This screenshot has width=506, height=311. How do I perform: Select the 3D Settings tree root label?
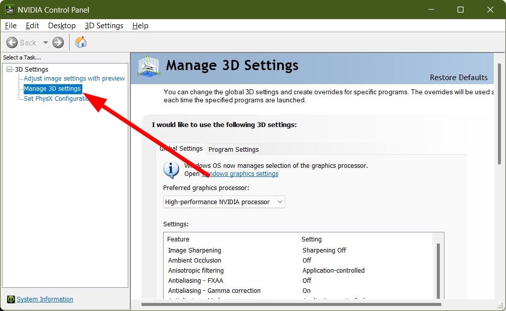point(32,69)
